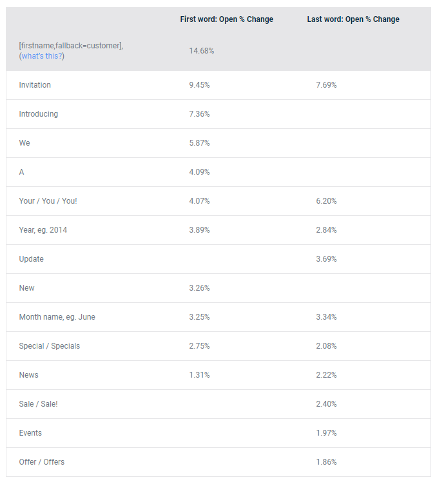Click the "Special / Specials" label
This screenshot has height=484, width=435.
coord(50,346)
